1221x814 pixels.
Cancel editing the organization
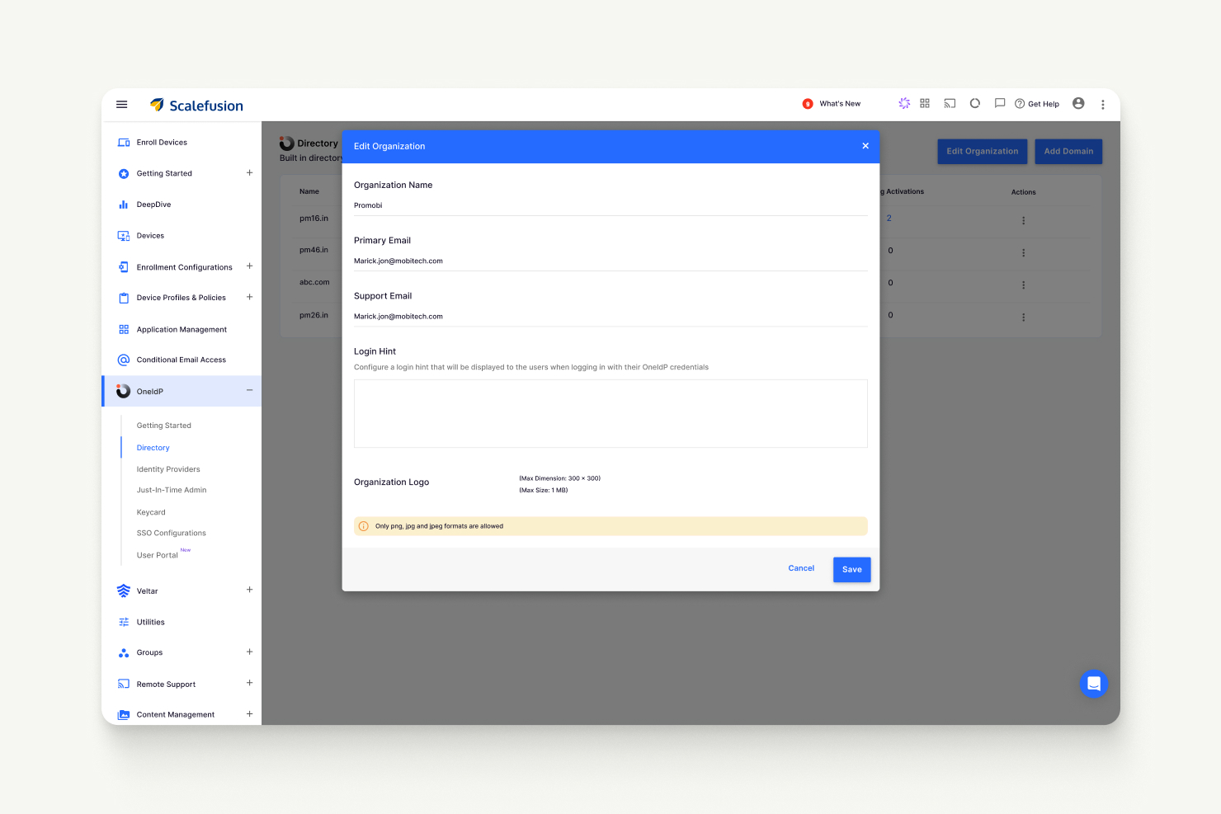(800, 568)
